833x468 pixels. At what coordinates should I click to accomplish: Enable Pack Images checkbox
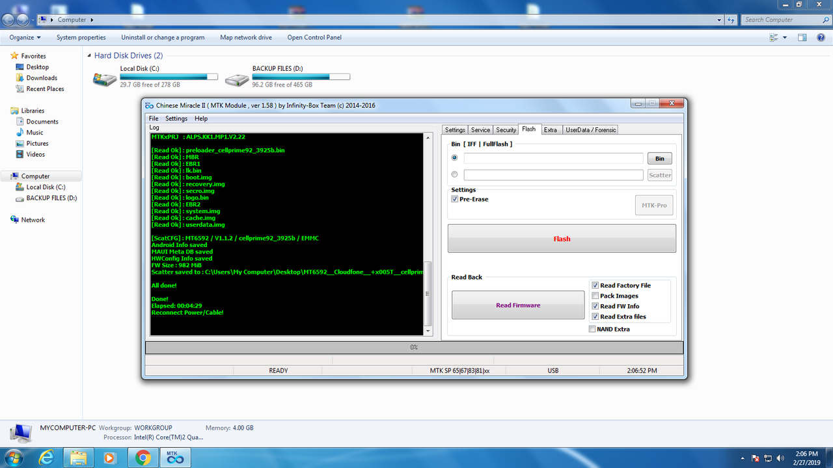pyautogui.click(x=595, y=296)
